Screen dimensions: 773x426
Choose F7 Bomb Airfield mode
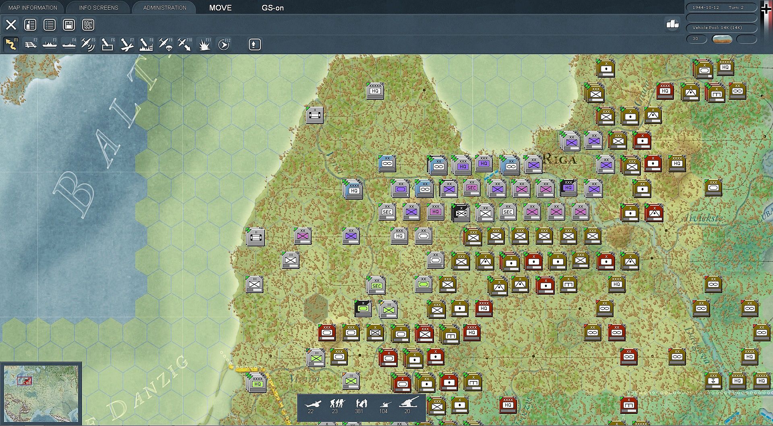pyautogui.click(x=126, y=44)
